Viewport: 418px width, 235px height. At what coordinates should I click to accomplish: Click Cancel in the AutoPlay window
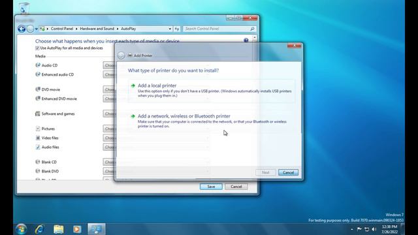[x=236, y=187]
